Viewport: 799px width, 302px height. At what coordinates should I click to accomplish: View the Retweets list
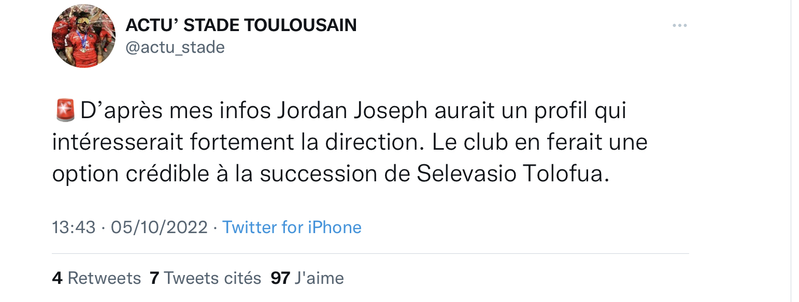point(104,278)
